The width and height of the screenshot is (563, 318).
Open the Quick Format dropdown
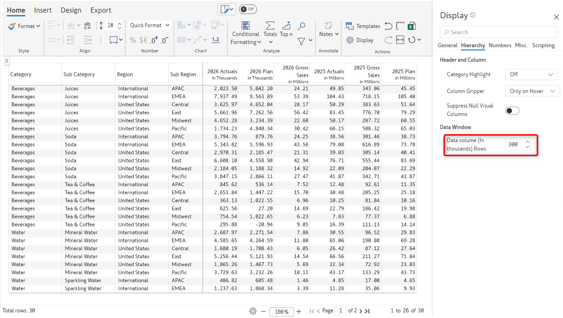tap(150, 25)
